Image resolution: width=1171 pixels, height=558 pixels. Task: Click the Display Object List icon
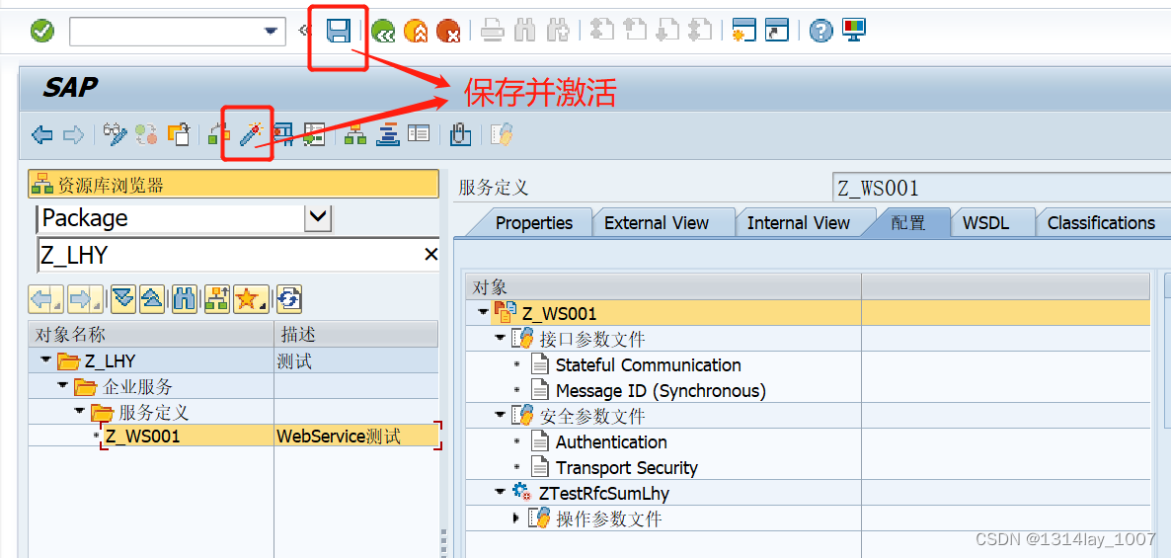(x=314, y=134)
